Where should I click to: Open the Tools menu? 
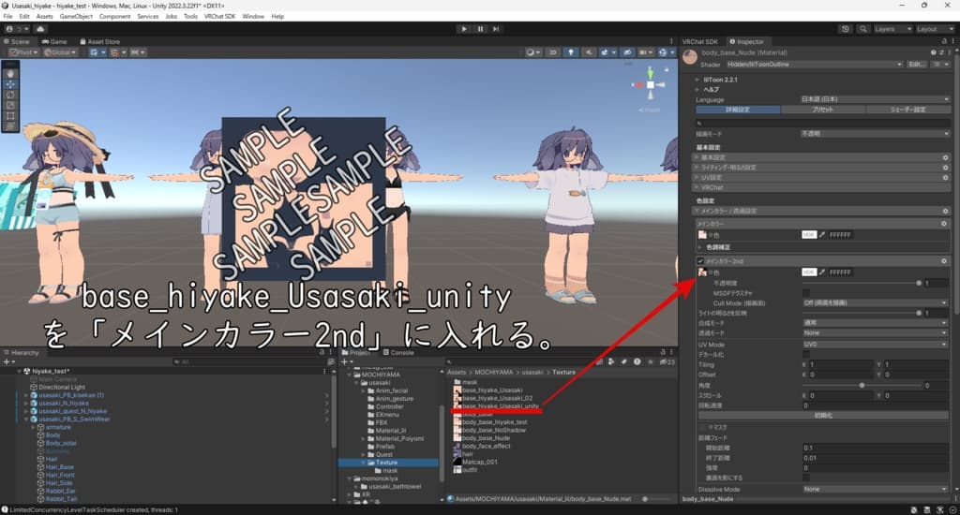[190, 17]
